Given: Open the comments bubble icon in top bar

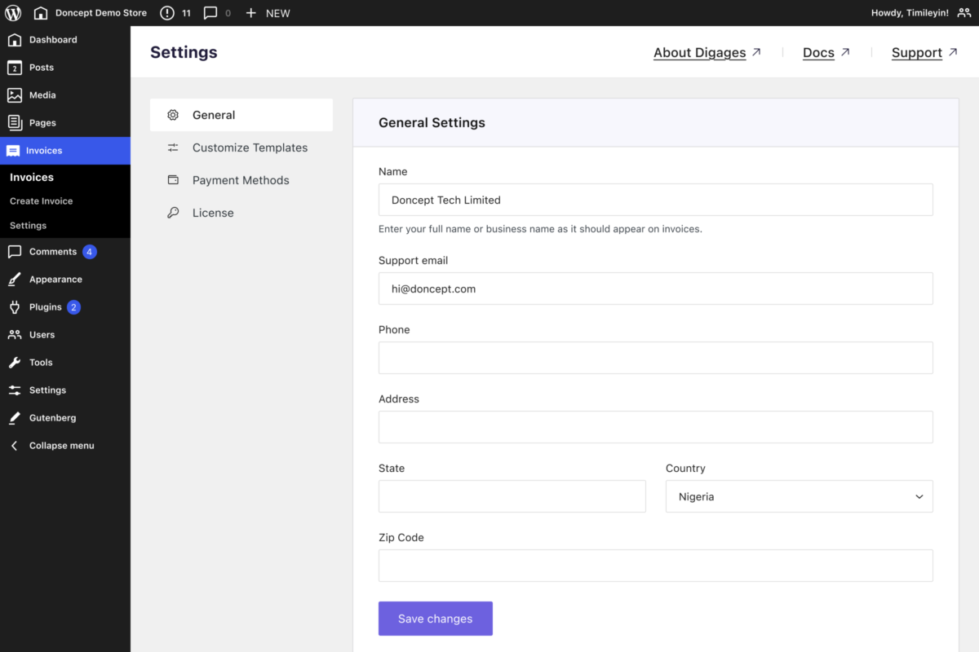Looking at the screenshot, I should click(210, 13).
